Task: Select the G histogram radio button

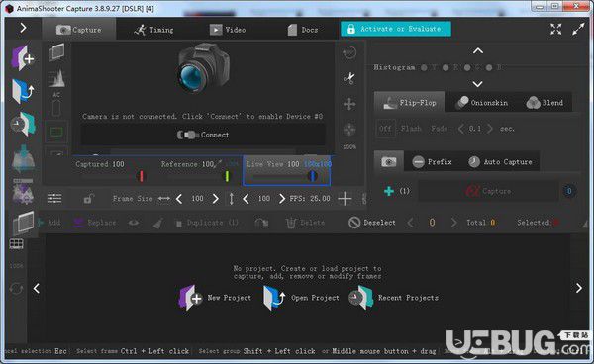Action: pyautogui.click(x=467, y=67)
